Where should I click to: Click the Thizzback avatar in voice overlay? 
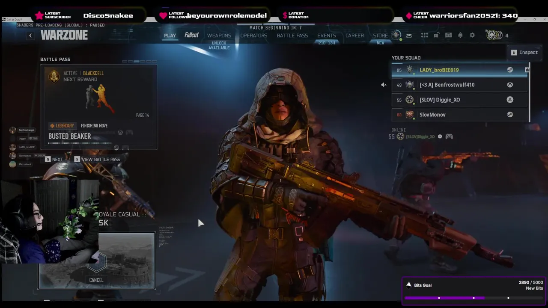point(12,164)
